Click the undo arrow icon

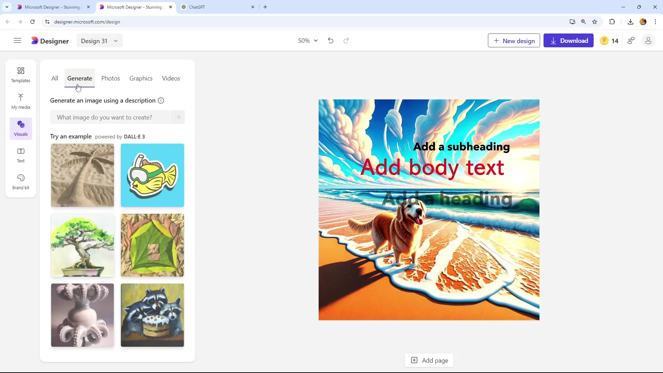click(331, 40)
